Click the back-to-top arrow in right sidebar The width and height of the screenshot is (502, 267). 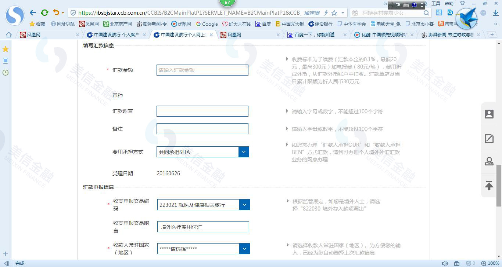[x=489, y=186]
